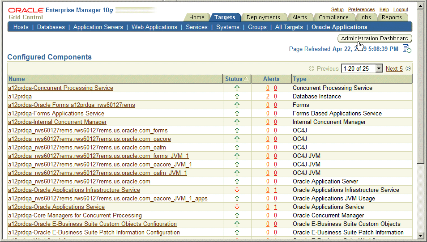The height and width of the screenshot is (242, 427).
Task: Open the All Targets subtab
Action: coord(289,27)
